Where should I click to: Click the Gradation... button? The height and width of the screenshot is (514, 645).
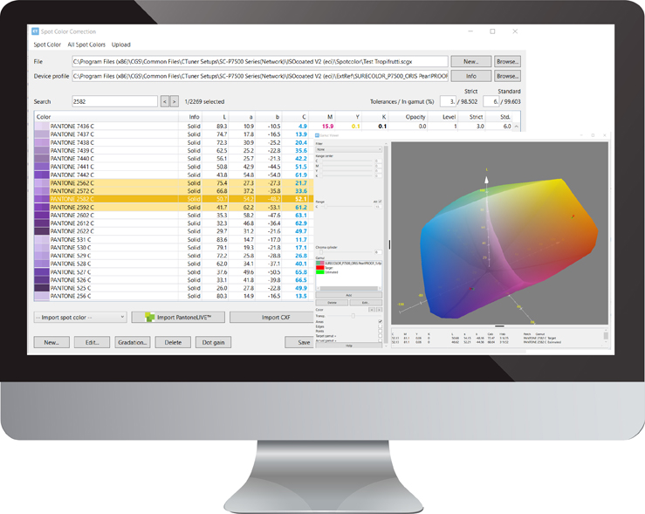pos(133,342)
